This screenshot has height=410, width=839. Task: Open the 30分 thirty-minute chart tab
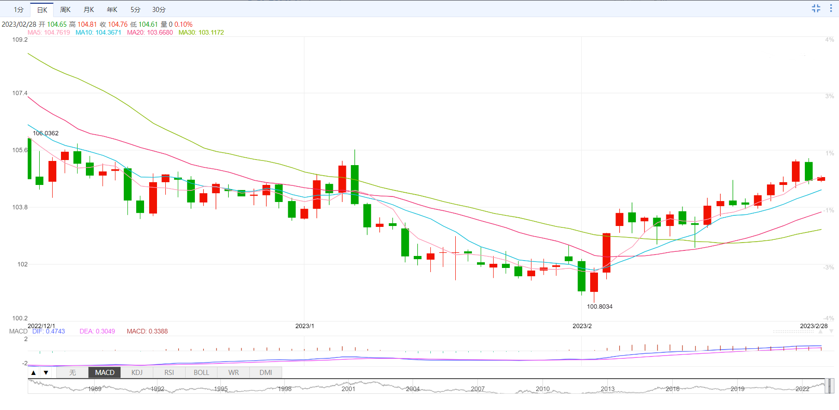click(159, 10)
